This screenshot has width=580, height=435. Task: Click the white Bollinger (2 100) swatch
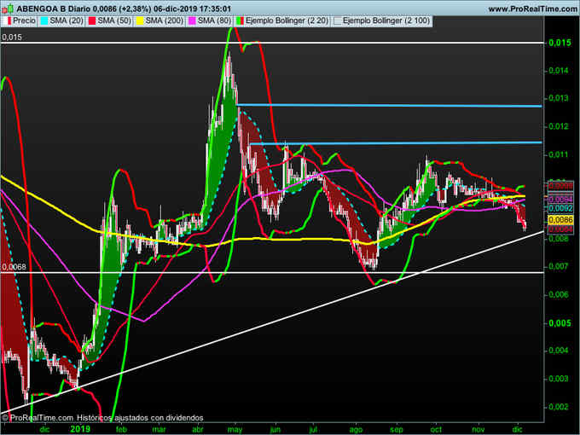[x=337, y=21]
